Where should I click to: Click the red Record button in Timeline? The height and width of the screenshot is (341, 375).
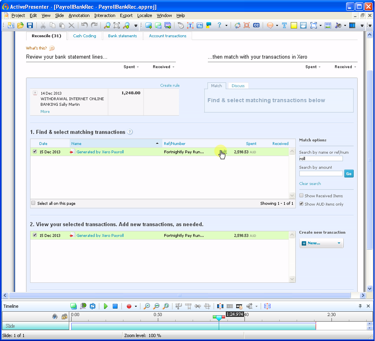point(129,306)
